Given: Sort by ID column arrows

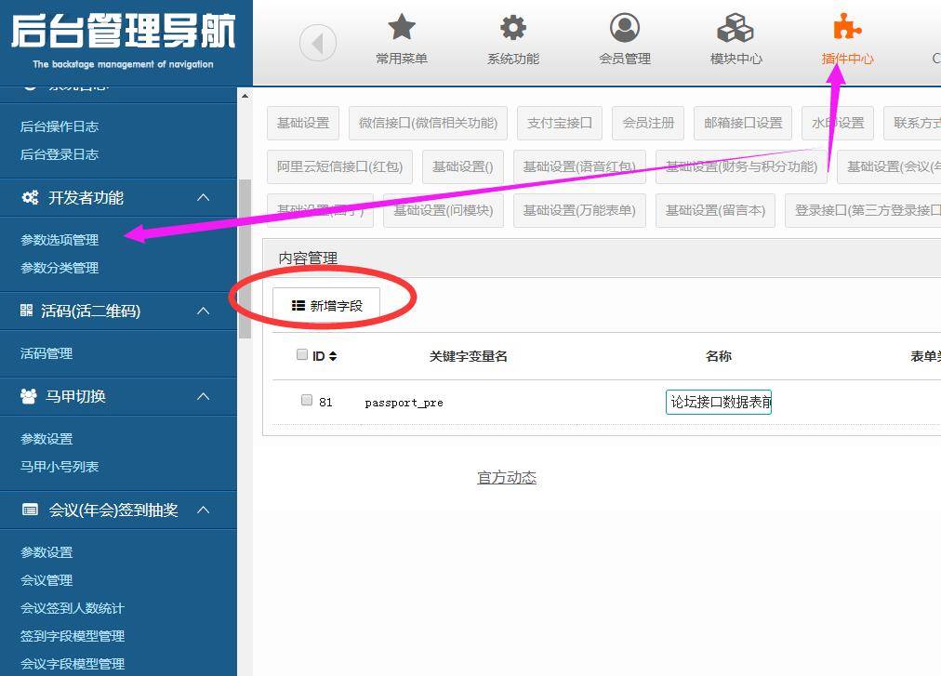Looking at the screenshot, I should [x=333, y=356].
